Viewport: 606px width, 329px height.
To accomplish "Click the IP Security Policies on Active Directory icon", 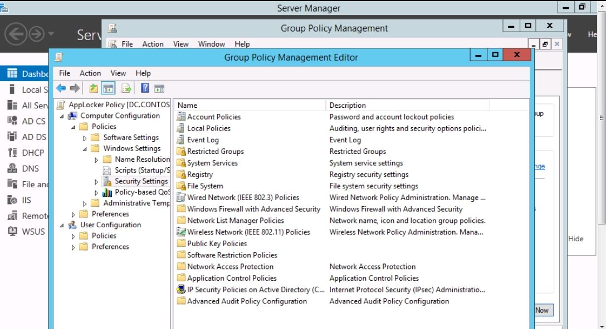I will [x=181, y=290].
